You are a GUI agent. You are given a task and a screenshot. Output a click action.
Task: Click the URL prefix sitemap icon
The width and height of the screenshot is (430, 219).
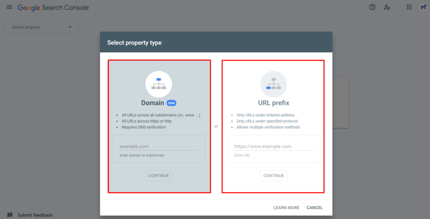coord(273,84)
